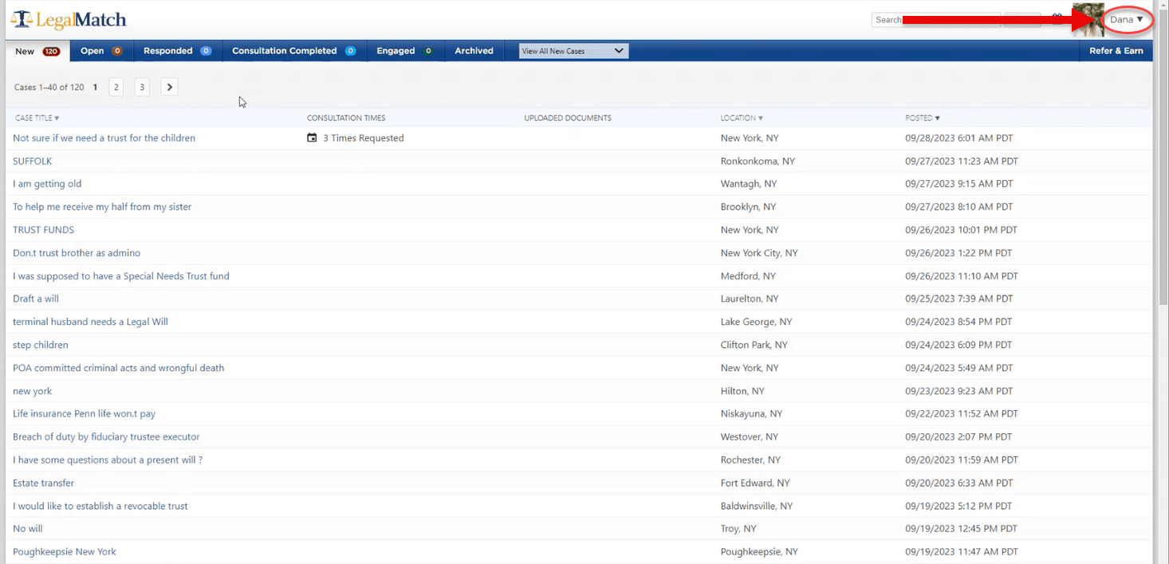Open the Archived tab

474,51
